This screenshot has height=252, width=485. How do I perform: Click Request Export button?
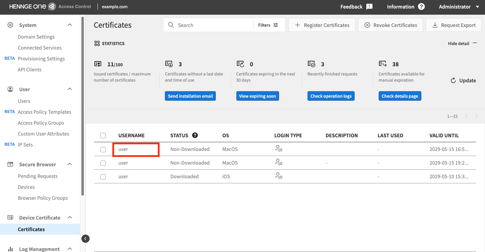pyautogui.click(x=454, y=25)
